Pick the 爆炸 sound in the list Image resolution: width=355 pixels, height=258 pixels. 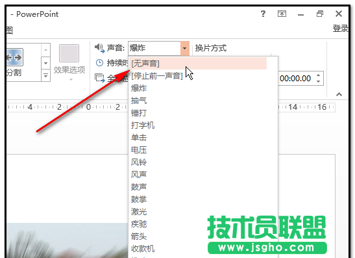click(198, 88)
